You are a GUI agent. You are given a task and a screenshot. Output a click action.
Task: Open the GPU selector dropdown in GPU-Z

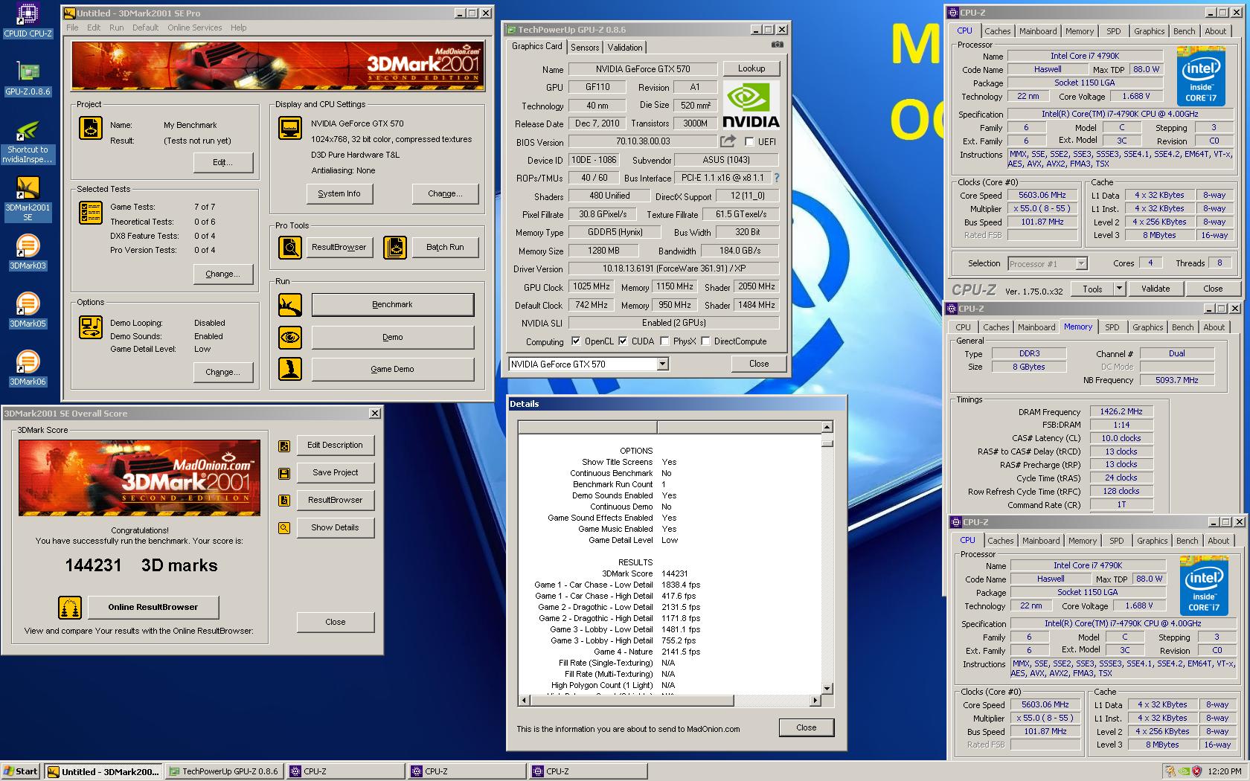tap(662, 364)
